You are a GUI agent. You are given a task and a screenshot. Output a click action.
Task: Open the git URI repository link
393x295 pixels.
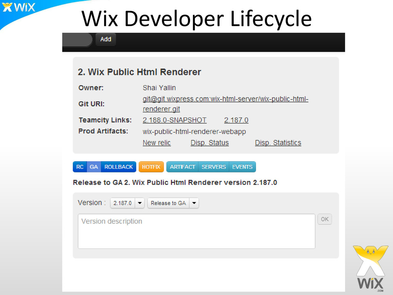[x=225, y=104]
